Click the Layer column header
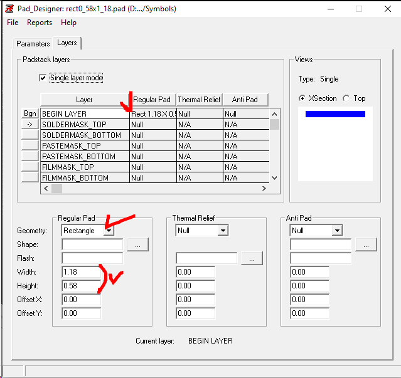Screen dimensions: 401x378 [x=84, y=100]
